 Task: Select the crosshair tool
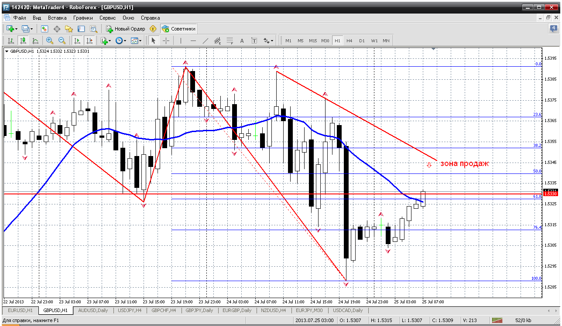pyautogui.click(x=166, y=41)
